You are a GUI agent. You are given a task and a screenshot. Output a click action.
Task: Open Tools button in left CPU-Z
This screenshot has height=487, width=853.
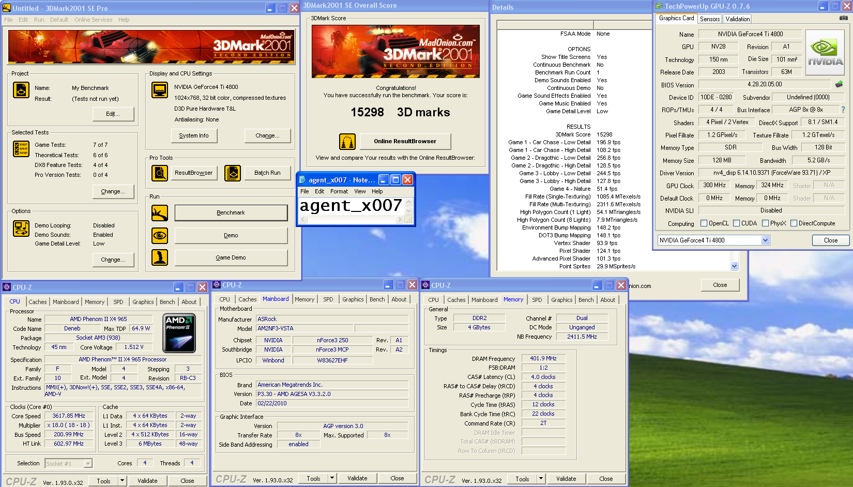[103, 481]
